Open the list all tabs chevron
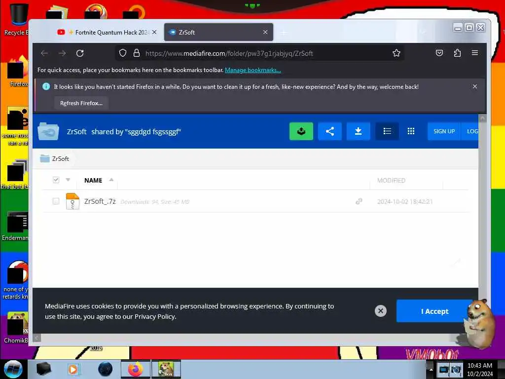Screen dimensions: 505x379 tap(423, 32)
